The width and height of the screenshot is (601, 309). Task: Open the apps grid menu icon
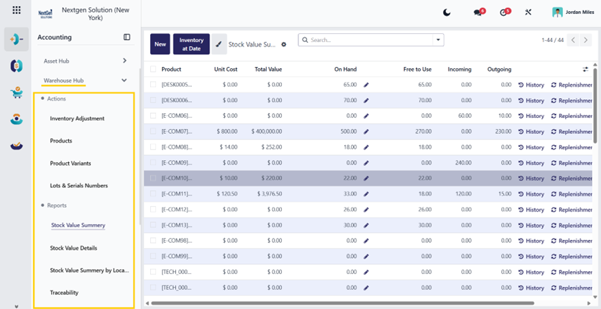tap(17, 10)
